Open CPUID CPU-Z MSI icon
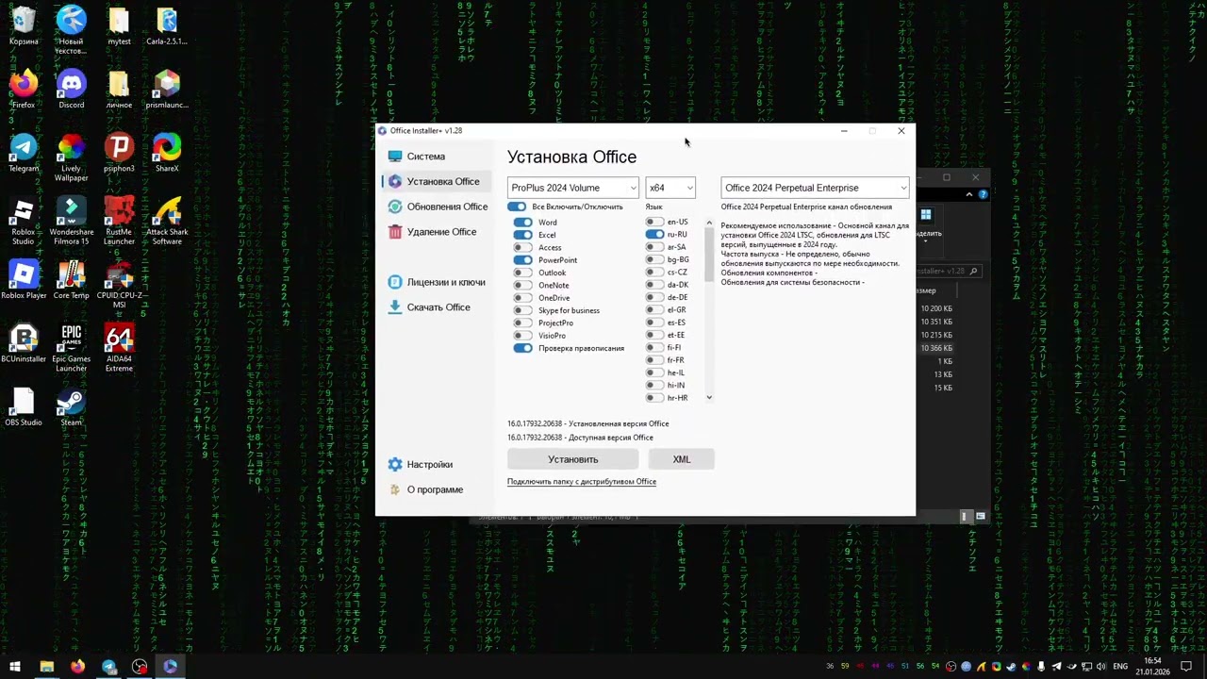This screenshot has width=1207, height=679. tap(119, 285)
